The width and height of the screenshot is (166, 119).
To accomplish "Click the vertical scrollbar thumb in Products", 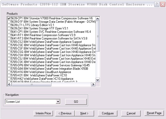I will pyautogui.click(x=98, y=36).
